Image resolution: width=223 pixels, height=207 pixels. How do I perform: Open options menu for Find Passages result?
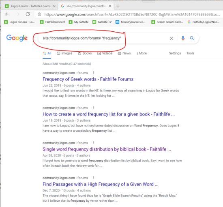pyautogui.click(x=94, y=178)
